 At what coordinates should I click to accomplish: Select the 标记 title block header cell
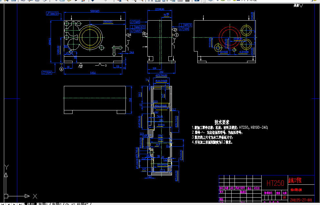click(x=221, y=188)
